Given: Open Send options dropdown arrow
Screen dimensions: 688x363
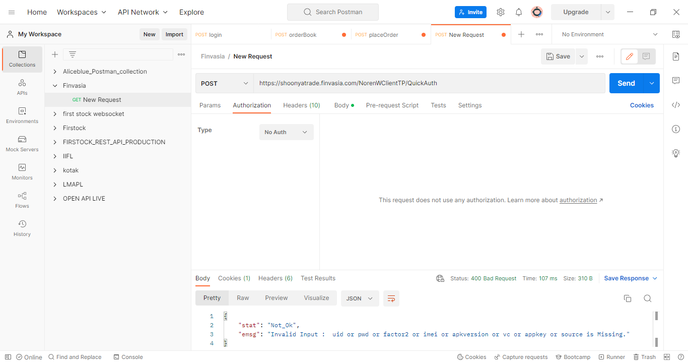Looking at the screenshot, I should click(652, 83).
